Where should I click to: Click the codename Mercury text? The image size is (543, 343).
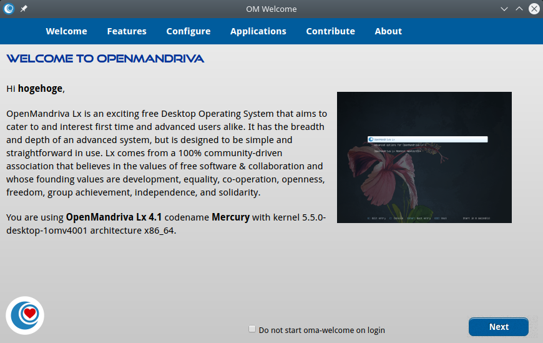[x=231, y=217]
